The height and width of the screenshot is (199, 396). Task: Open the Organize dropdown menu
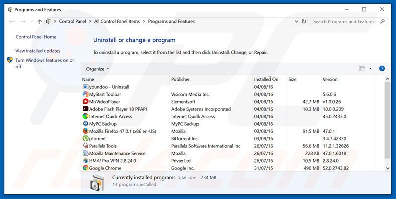coord(97,69)
